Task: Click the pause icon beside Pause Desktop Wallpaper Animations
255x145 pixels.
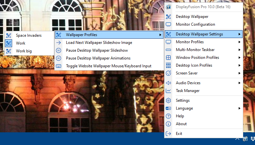Action: (59, 58)
